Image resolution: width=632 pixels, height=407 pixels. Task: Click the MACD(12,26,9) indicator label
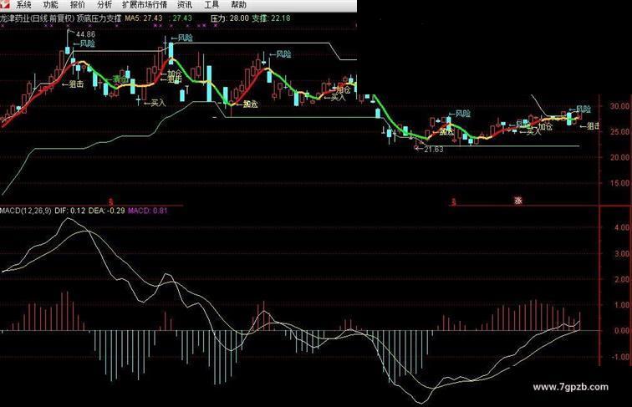(26, 211)
